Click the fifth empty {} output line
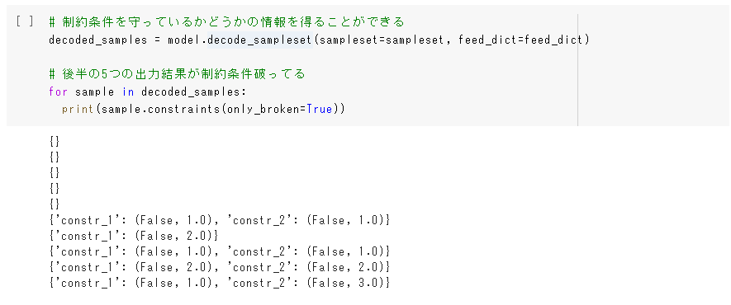Screen dimensions: 731x305 pos(55,204)
